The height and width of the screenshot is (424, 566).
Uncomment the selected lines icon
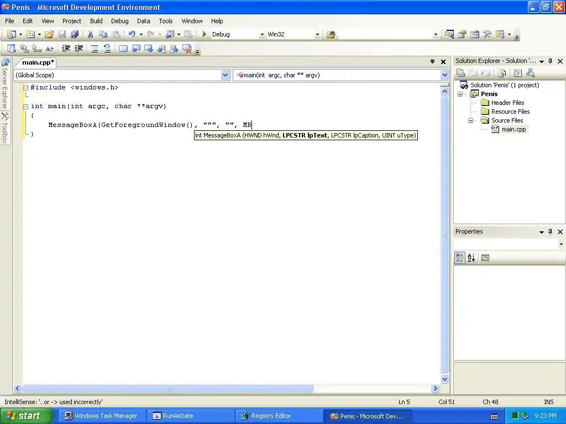point(107,49)
